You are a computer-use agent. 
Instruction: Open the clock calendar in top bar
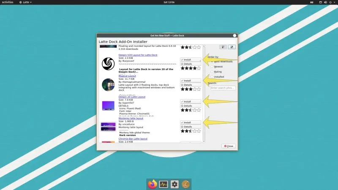169,2
